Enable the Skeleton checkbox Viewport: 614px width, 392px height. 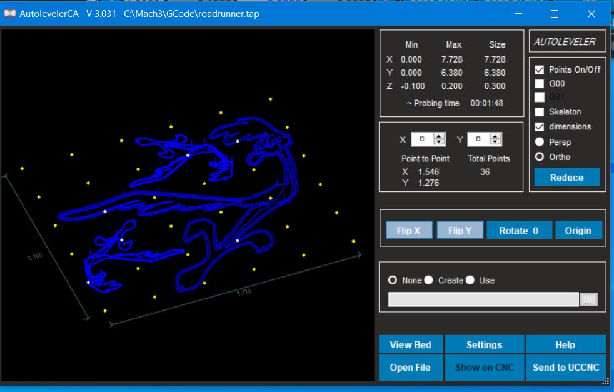(540, 112)
